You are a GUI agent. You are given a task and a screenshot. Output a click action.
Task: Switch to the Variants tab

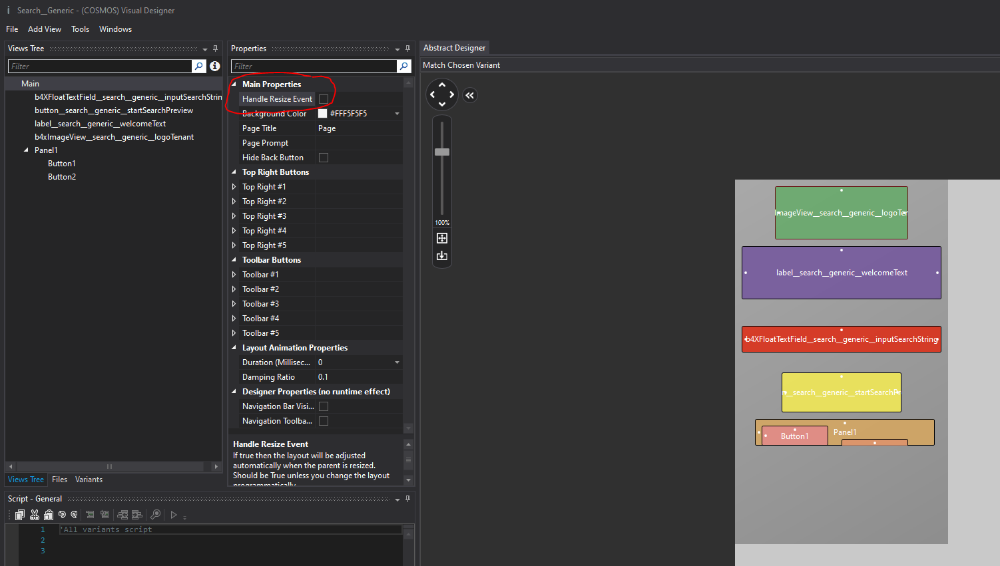[x=89, y=480]
